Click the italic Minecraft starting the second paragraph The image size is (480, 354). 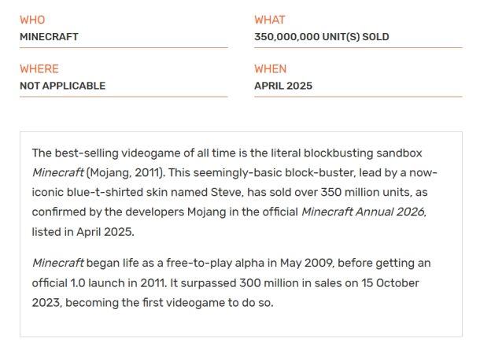[x=57, y=263]
